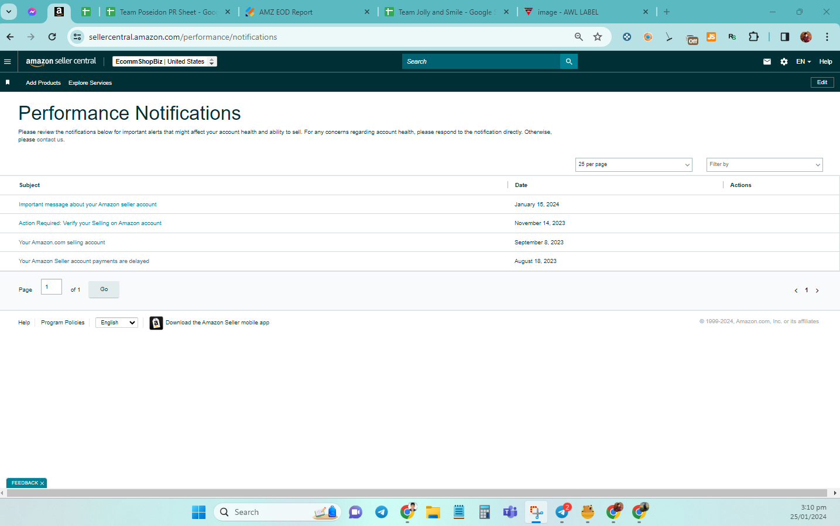
Task: Expand the Filter by dropdown
Action: pos(764,165)
